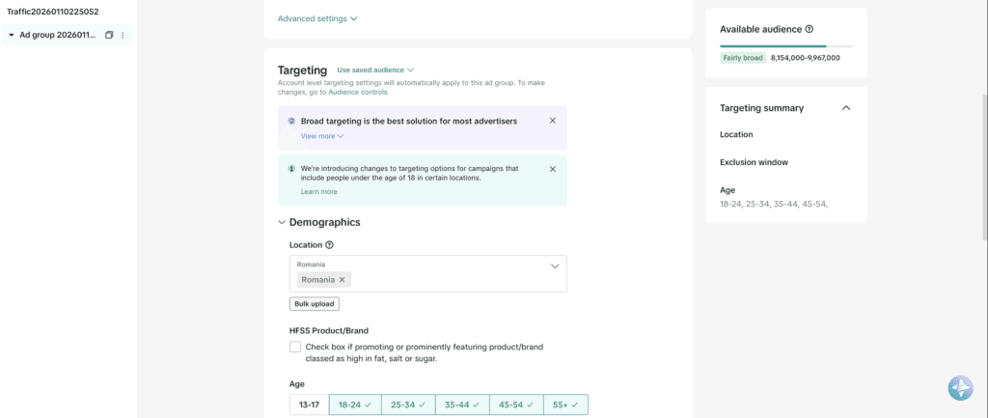
Task: Open Use saved audience dropdown
Action: (x=375, y=70)
